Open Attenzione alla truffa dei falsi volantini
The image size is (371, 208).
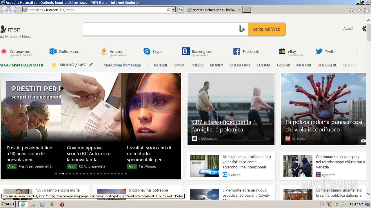[x=247, y=162]
